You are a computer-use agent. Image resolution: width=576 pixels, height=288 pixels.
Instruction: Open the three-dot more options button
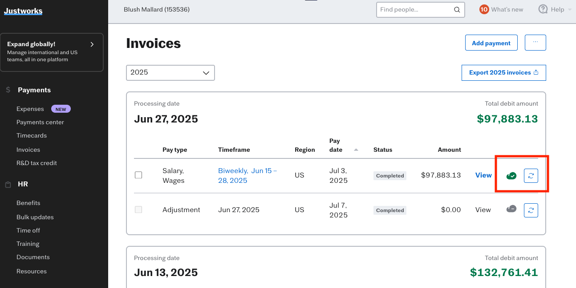535,43
